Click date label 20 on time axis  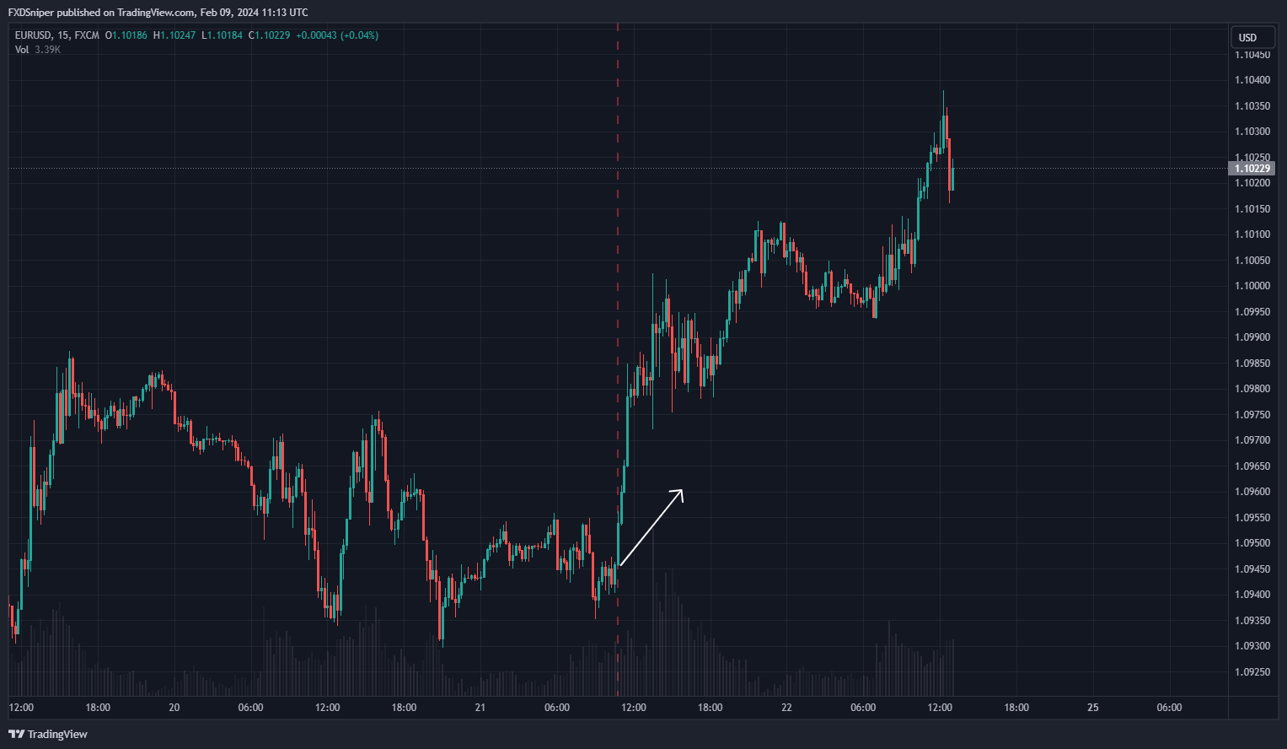[174, 708]
